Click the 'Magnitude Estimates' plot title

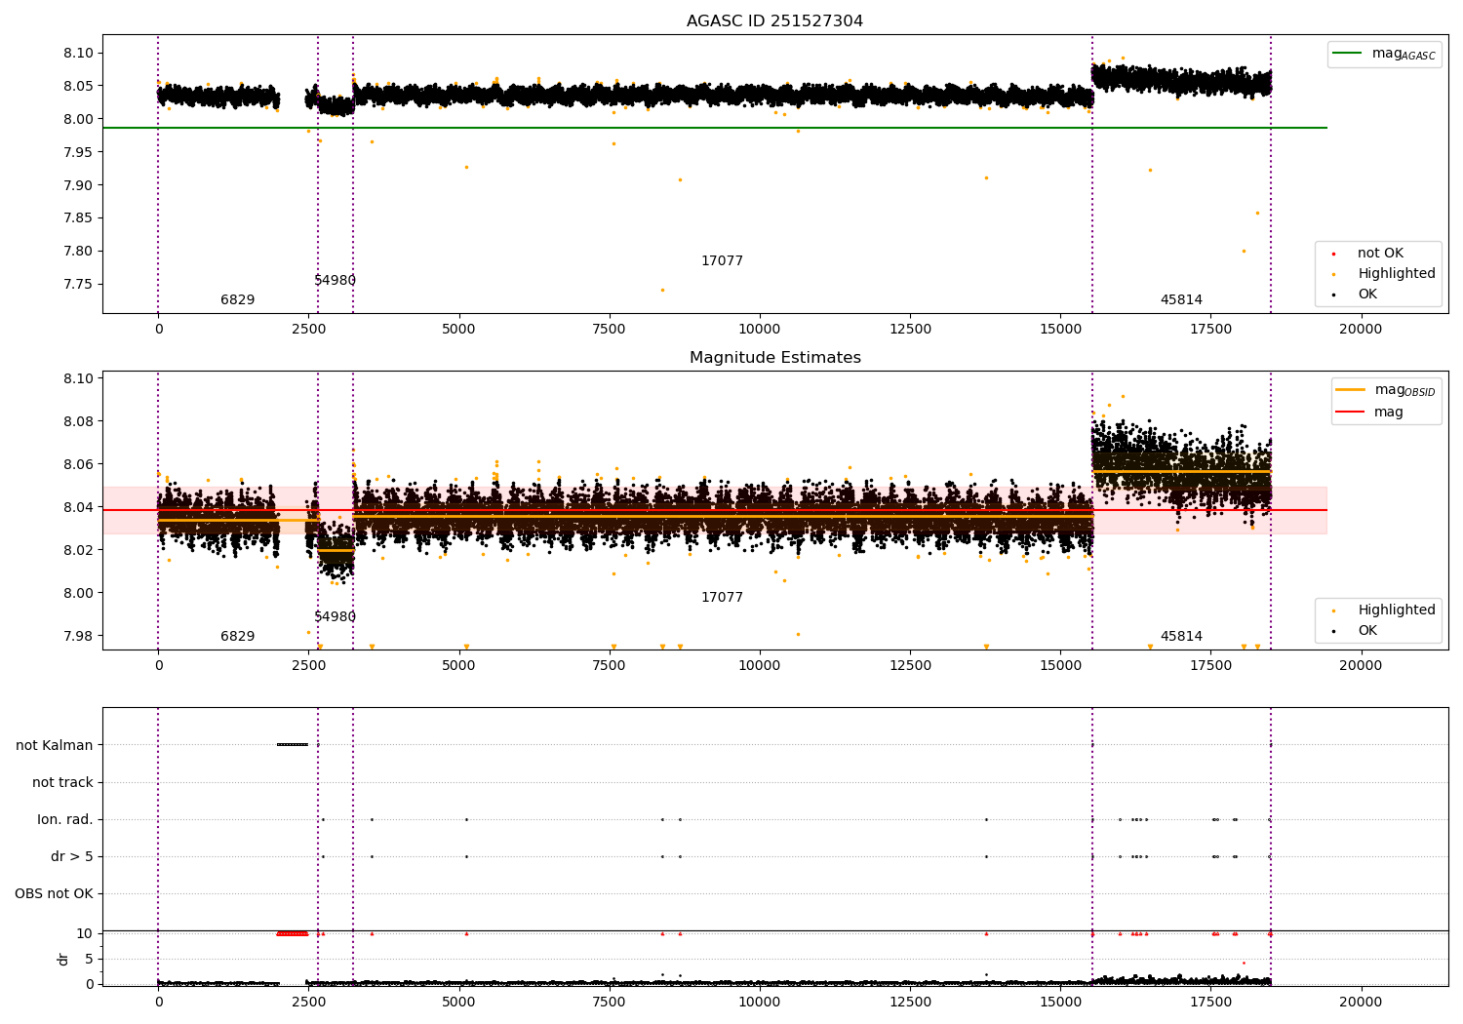pos(774,358)
